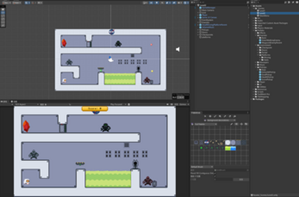Image resolution: width=299 pixels, height=197 pixels.
Task: Open the Active Tilemap dropdown
Action: click(221, 120)
